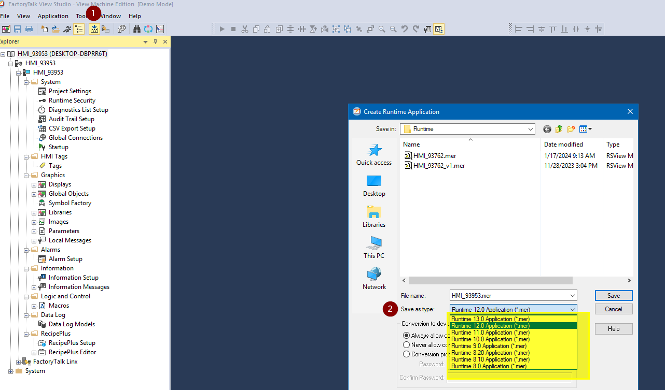This screenshot has height=390, width=665.
Task: Click the circular arrows cross reference icon
Action: [148, 29]
